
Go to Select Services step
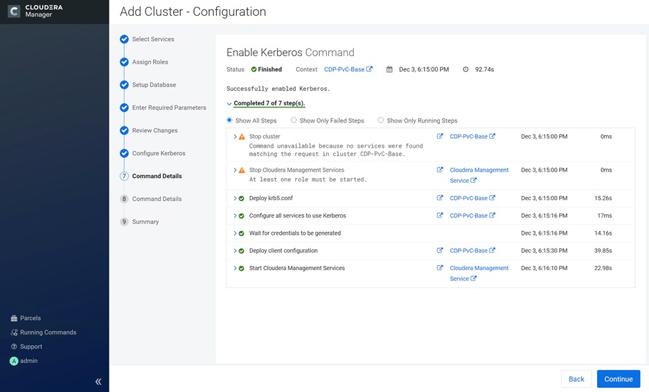click(x=153, y=39)
